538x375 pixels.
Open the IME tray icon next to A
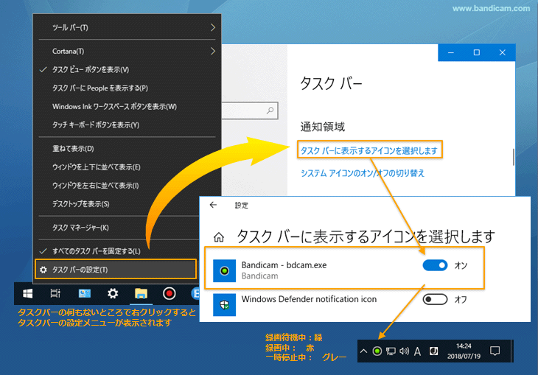coord(433,351)
